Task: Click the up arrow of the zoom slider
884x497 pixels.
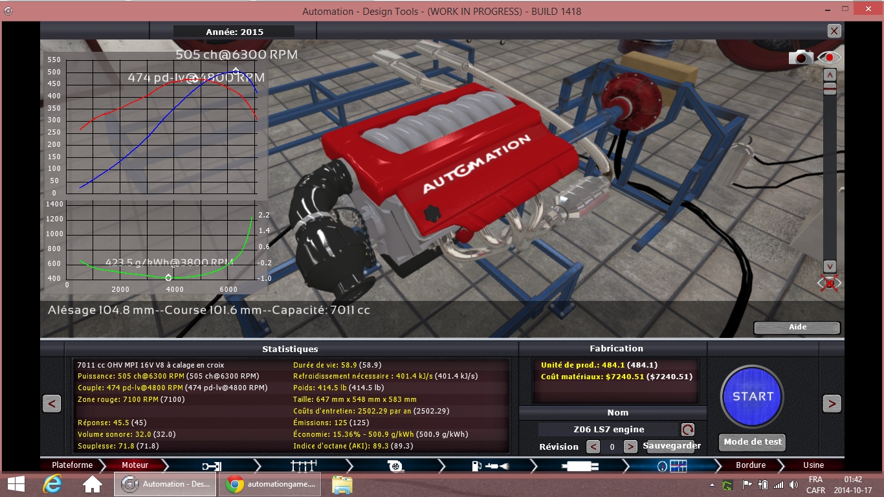Action: coord(830,75)
